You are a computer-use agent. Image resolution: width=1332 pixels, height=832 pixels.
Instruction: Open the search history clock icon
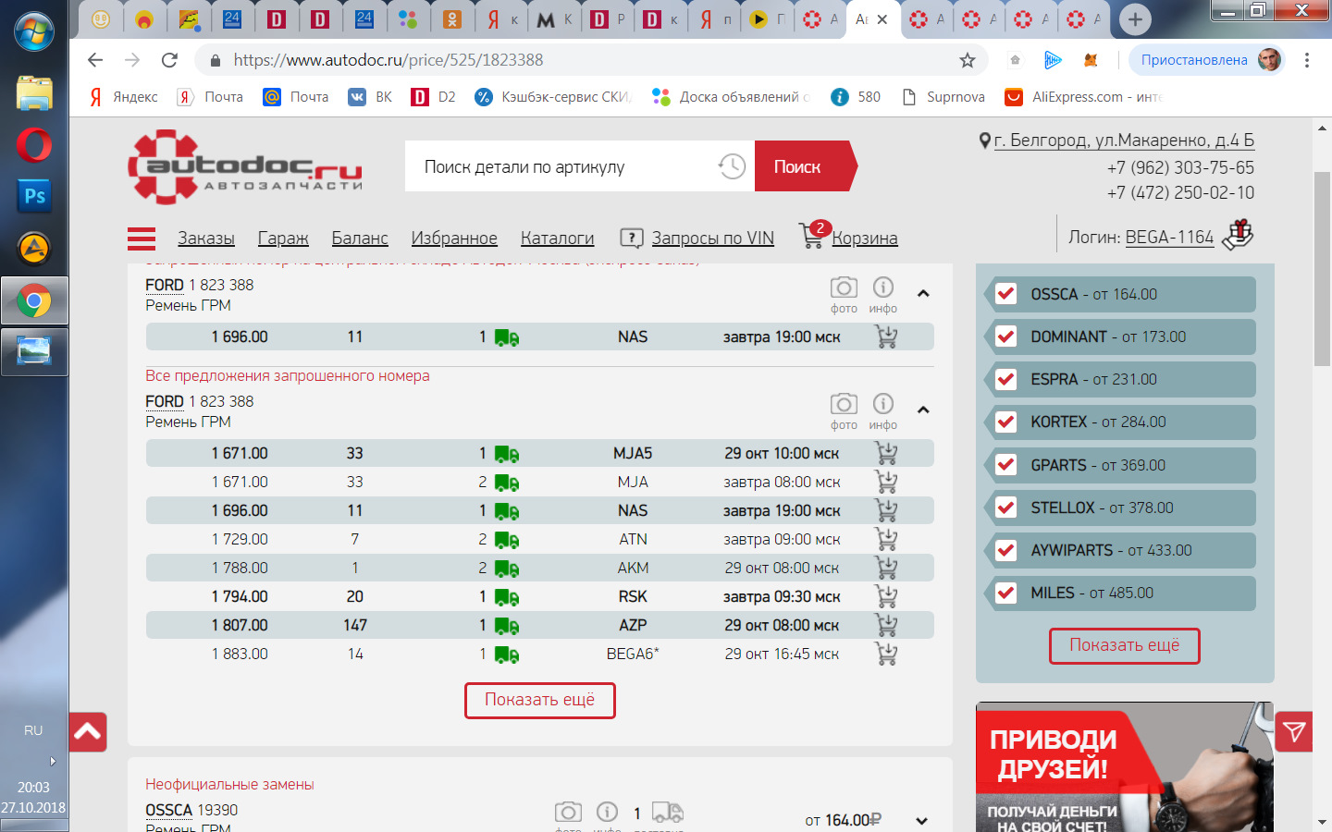(732, 166)
